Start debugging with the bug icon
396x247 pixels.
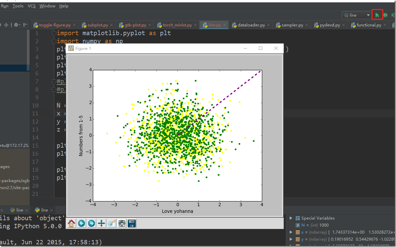pos(385,15)
